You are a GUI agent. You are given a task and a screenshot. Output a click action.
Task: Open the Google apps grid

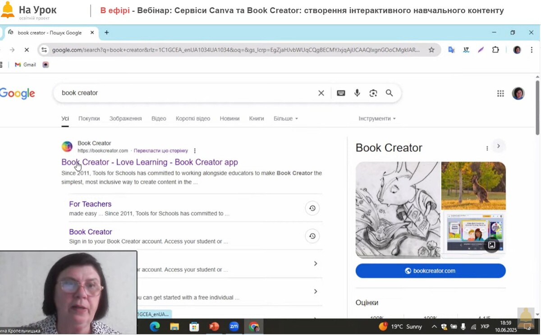click(500, 93)
